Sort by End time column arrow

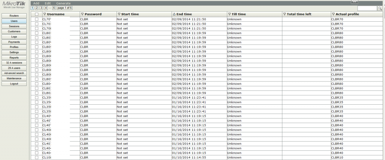(174, 14)
